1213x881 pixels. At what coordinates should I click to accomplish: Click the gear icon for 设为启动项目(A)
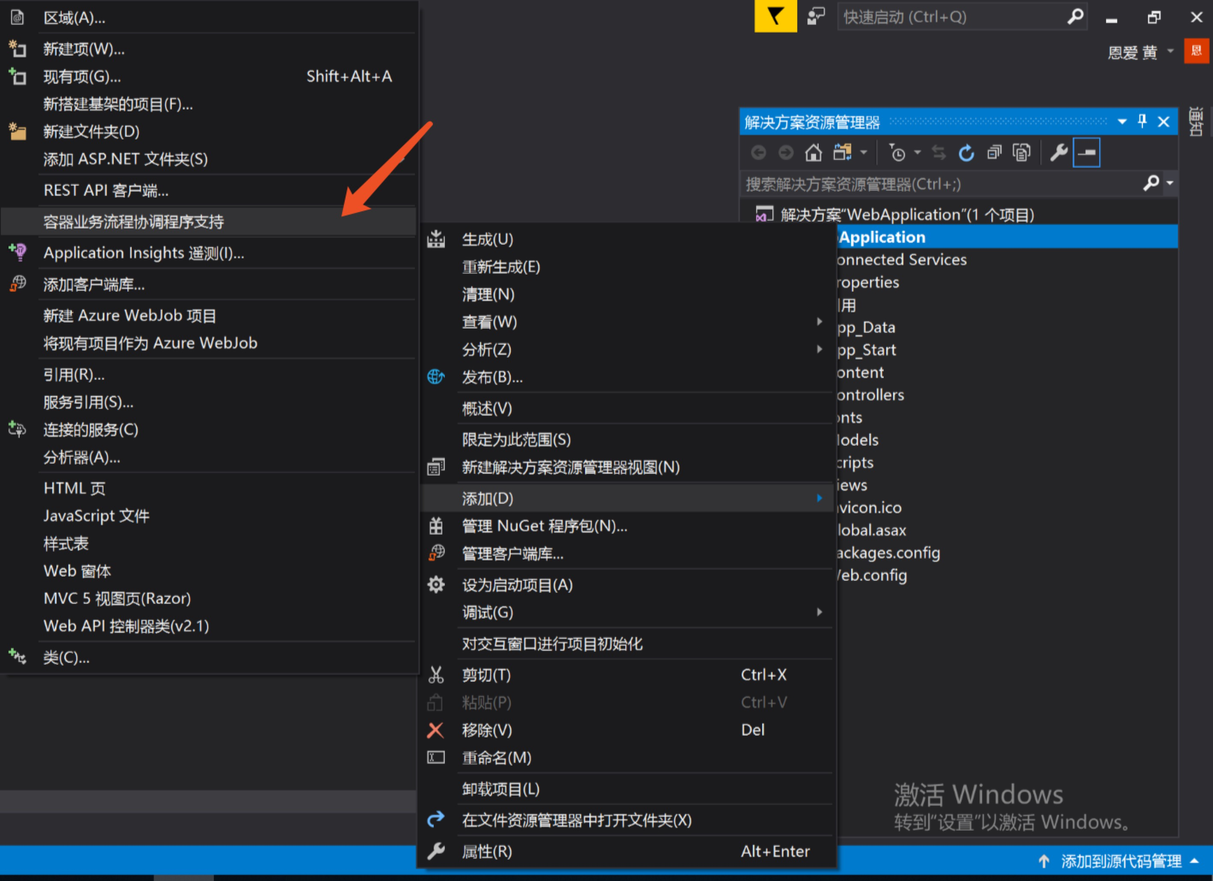[x=436, y=585]
